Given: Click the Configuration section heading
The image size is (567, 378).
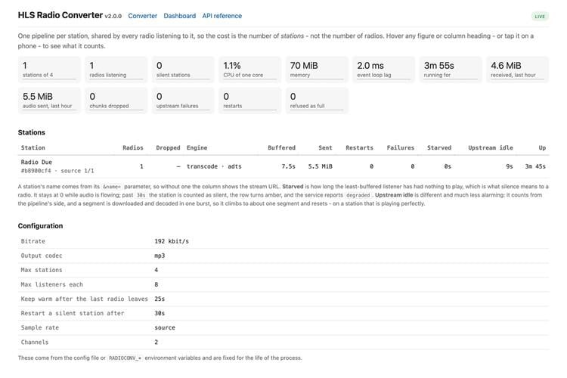Looking at the screenshot, I should pyautogui.click(x=40, y=226).
